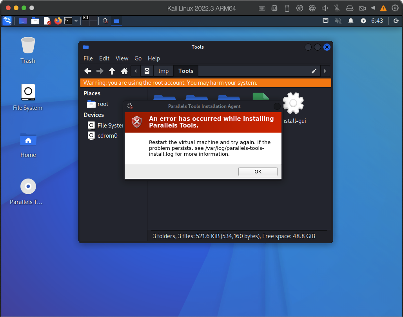Open the notifications bell

tap(351, 21)
